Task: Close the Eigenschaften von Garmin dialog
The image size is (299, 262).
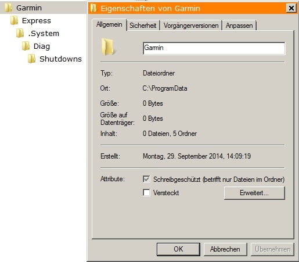Action: (291, 8)
